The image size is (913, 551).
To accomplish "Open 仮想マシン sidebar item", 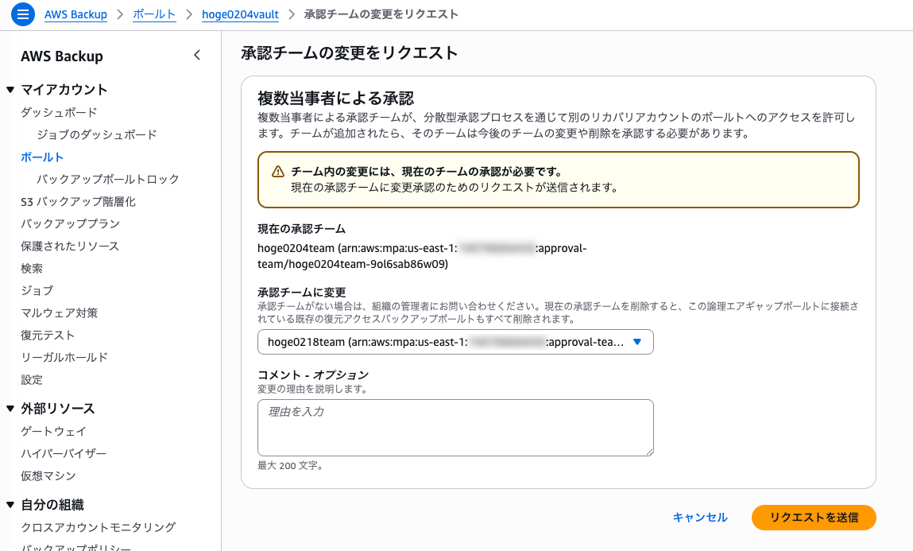I will [48, 475].
